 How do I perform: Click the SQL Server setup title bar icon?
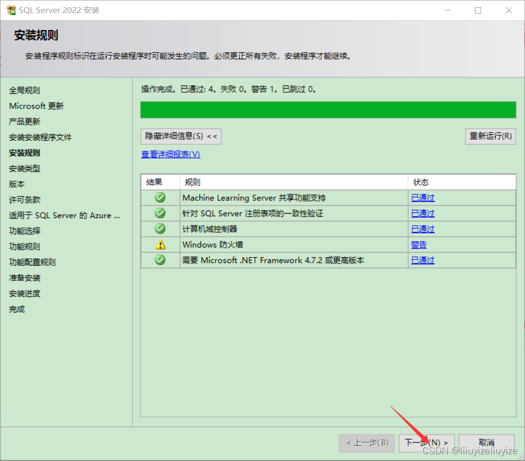pos(11,10)
